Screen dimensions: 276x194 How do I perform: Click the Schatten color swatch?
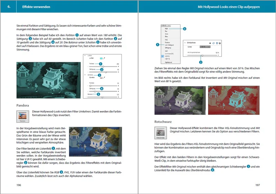tap(101, 78)
